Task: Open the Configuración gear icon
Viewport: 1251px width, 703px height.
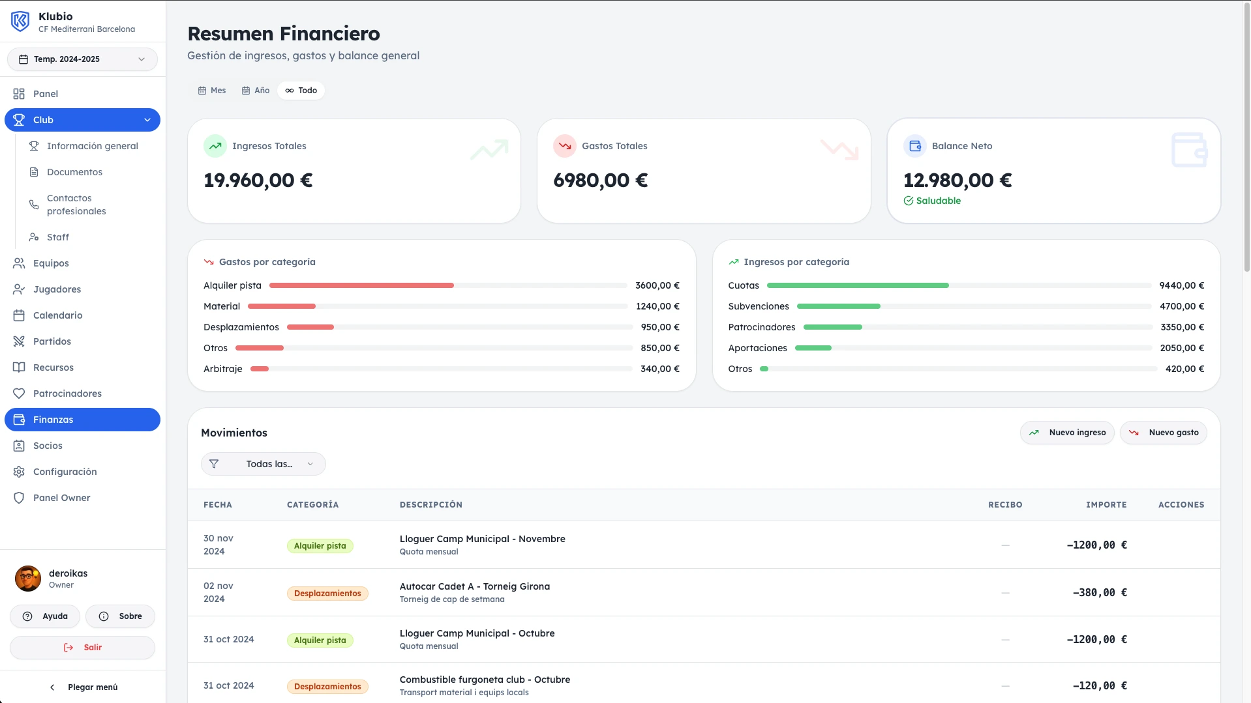Action: pos(20,472)
